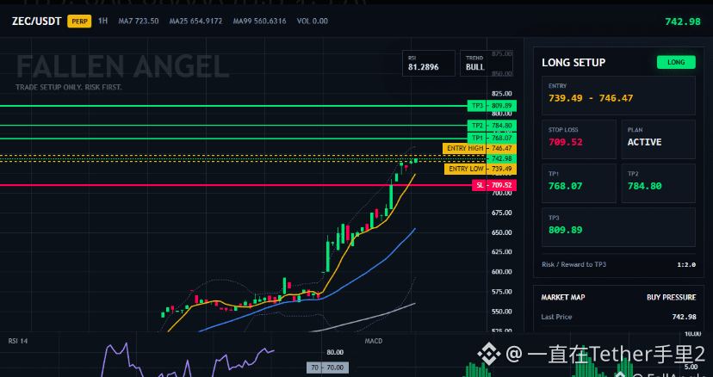713x377 pixels.
Task: Click the 70 - 70.00 RSI level tag
Action: tap(327, 368)
